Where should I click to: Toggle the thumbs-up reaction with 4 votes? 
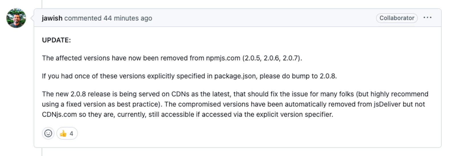click(x=67, y=133)
